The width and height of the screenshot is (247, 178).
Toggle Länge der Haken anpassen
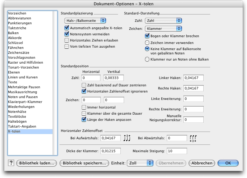pos(84,120)
